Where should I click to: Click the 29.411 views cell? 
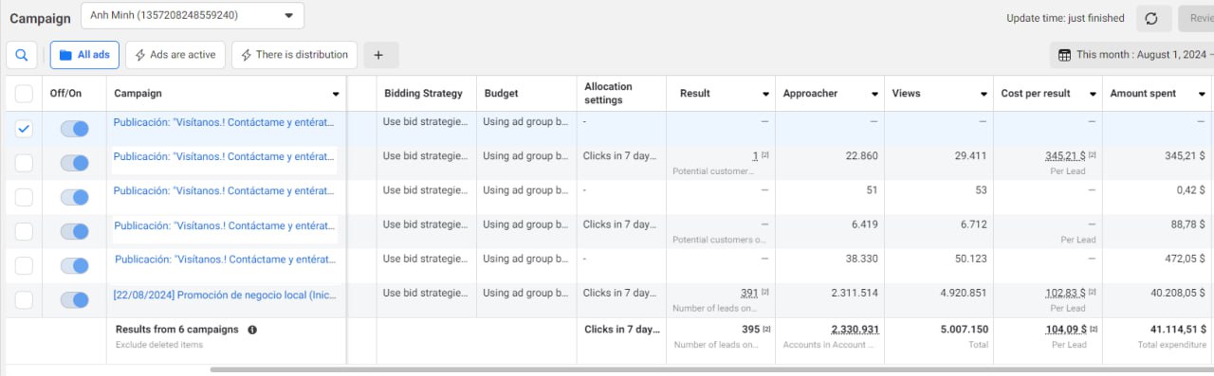971,156
